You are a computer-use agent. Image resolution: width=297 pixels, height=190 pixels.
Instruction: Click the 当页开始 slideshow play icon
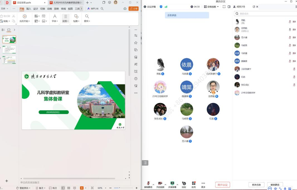(x=25, y=16)
